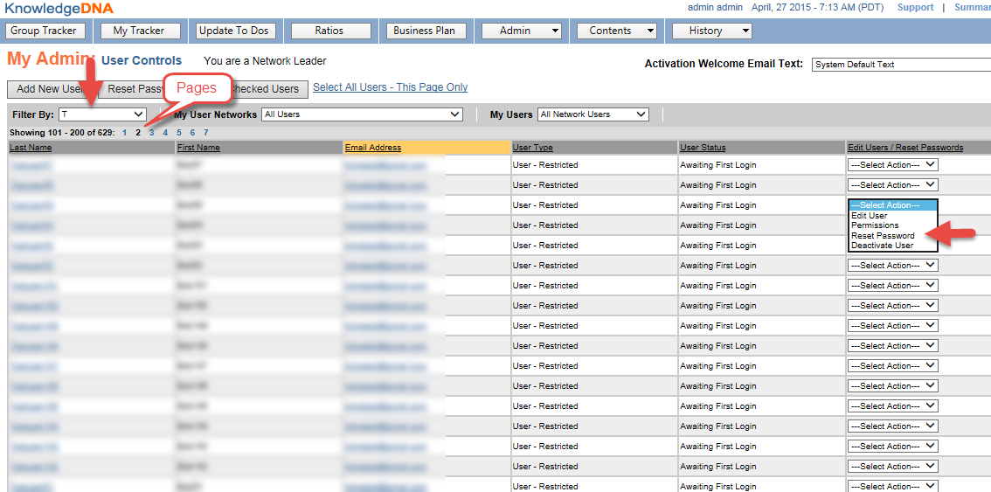Open the Business Plan page
Viewport: 991px width, 492px height.
425,31
